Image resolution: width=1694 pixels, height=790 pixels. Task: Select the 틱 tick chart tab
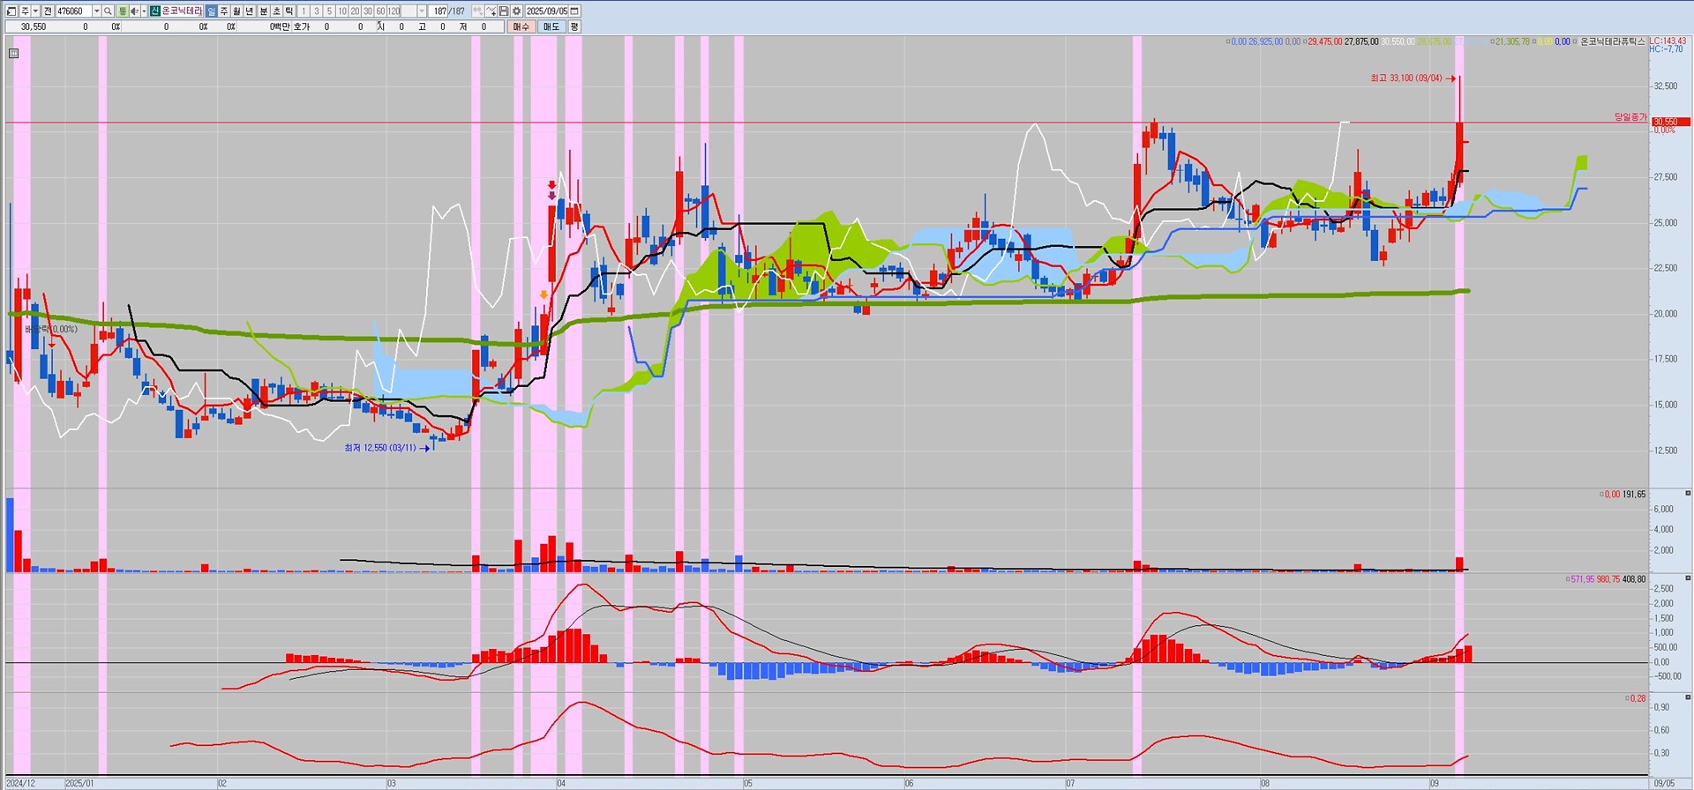289,11
